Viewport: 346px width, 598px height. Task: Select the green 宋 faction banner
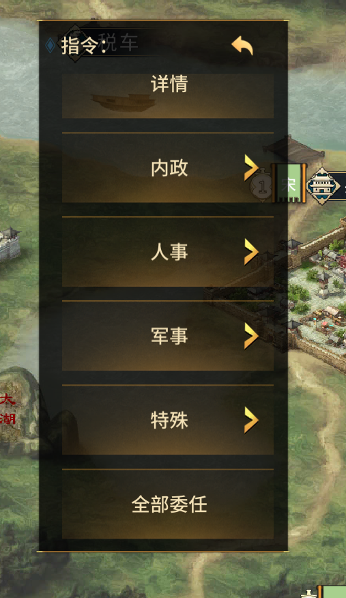click(289, 184)
